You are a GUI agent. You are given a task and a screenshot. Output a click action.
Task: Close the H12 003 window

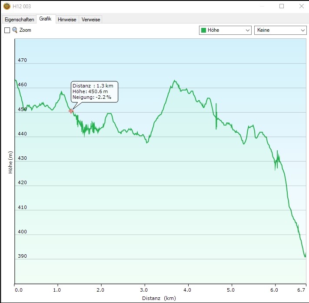tap(302, 6)
